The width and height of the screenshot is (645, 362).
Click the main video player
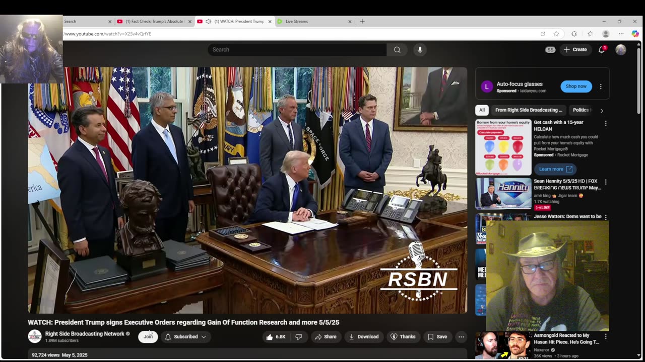pos(247,191)
